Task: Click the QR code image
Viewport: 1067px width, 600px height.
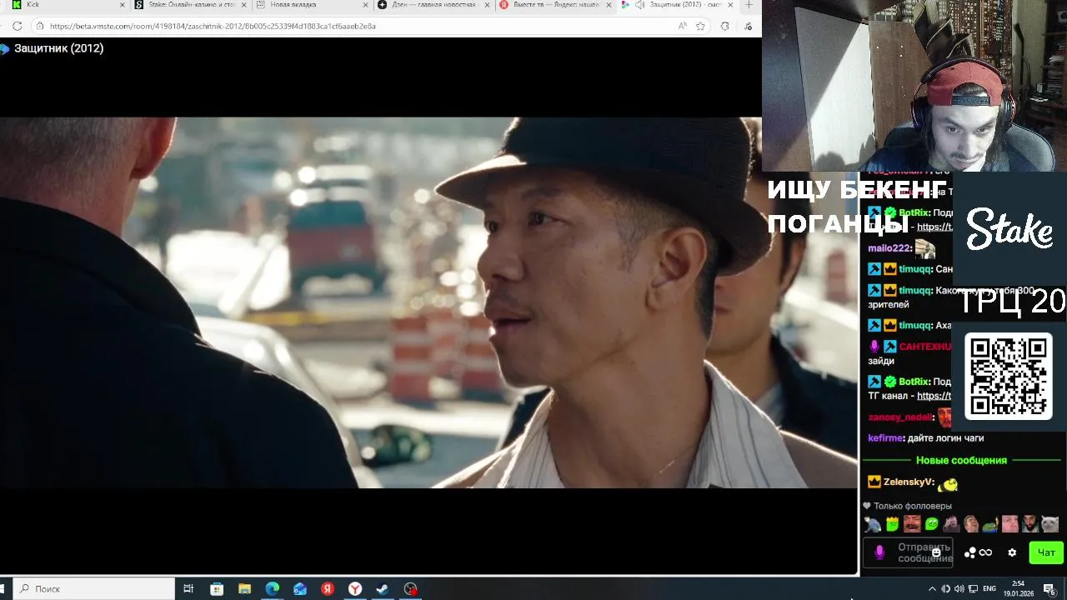Action: click(x=1009, y=376)
